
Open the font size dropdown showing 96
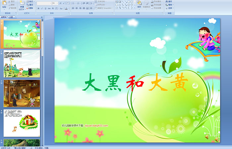[x=57, y=3]
